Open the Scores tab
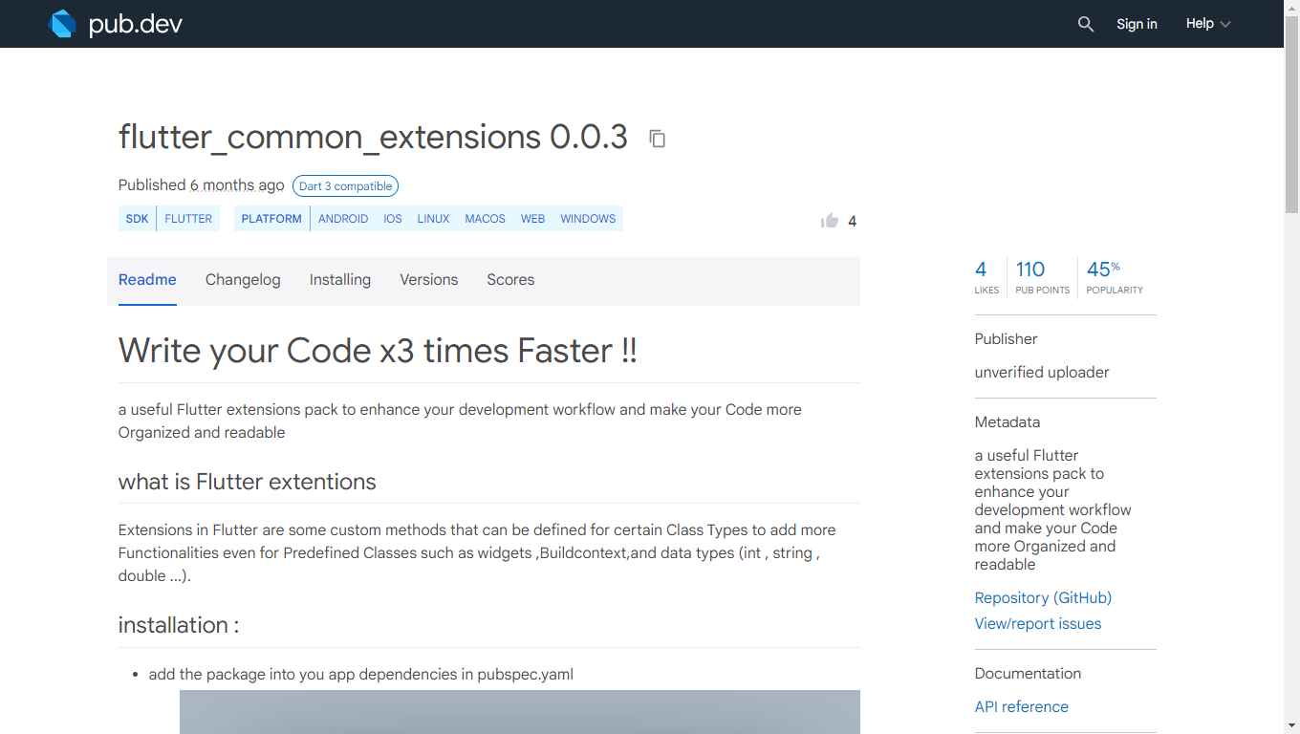1300x734 pixels. (x=510, y=279)
